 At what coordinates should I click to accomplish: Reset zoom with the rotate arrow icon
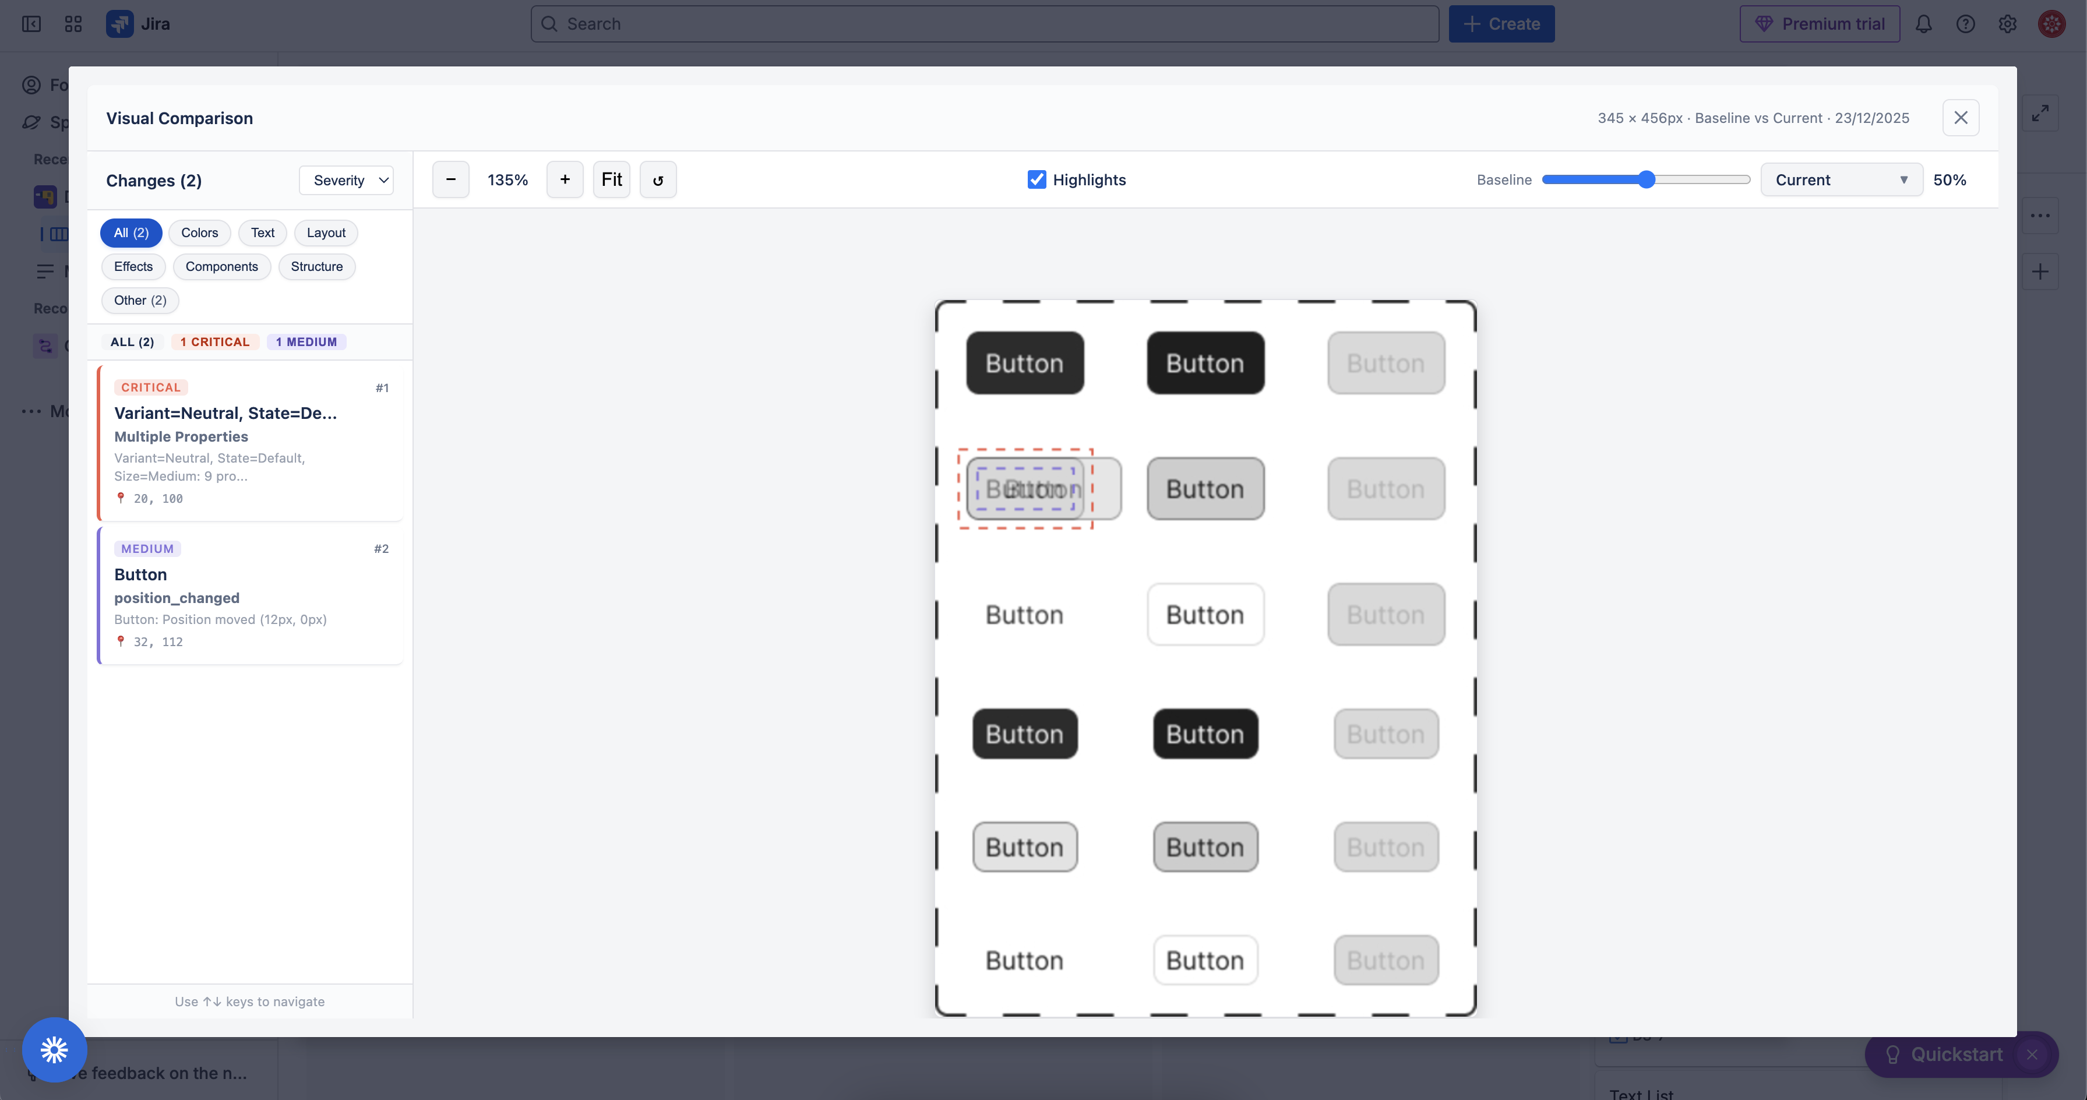[x=658, y=180]
